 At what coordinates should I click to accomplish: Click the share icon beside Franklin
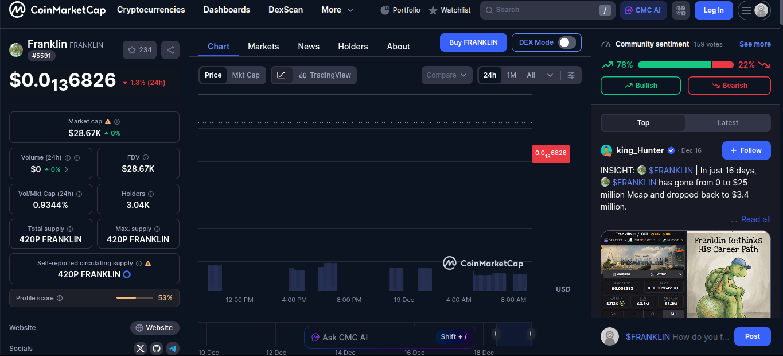[170, 50]
